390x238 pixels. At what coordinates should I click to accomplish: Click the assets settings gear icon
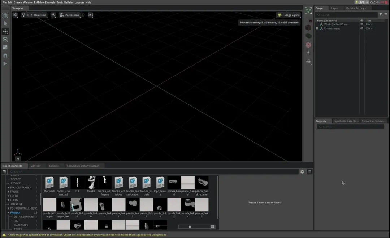click(x=302, y=172)
